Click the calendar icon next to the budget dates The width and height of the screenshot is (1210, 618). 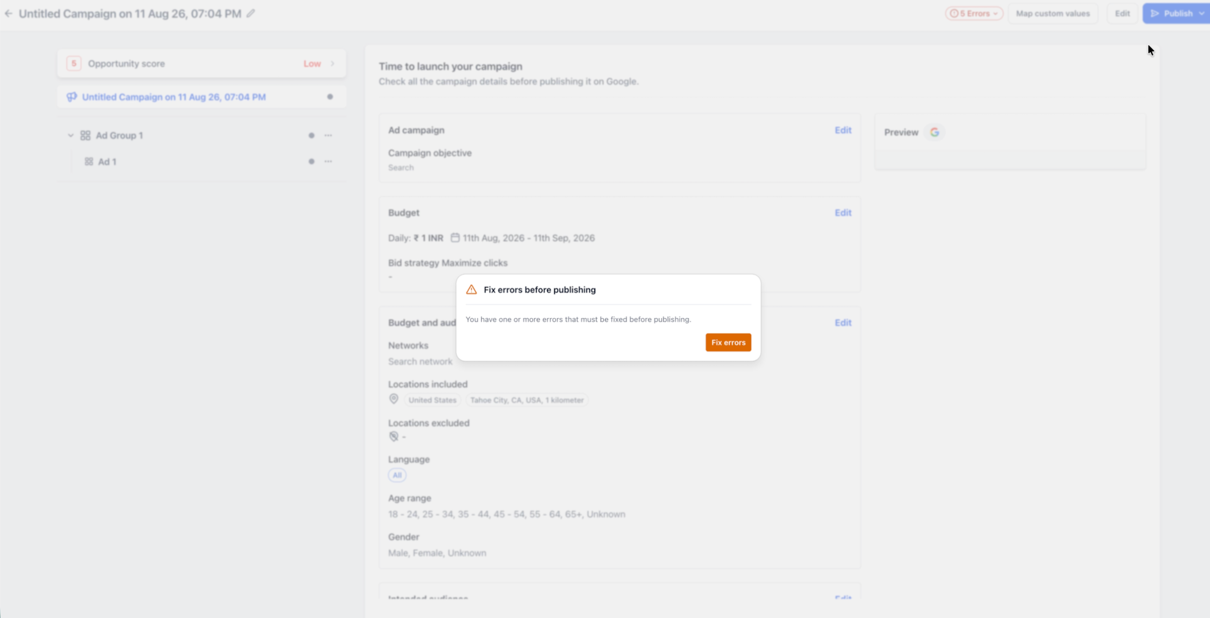(x=455, y=237)
